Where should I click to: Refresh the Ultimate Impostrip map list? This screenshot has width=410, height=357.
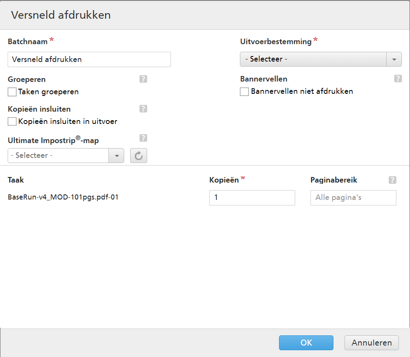point(138,156)
